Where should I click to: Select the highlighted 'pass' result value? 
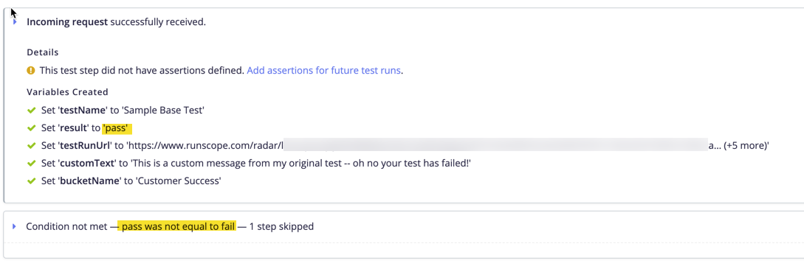click(x=117, y=127)
